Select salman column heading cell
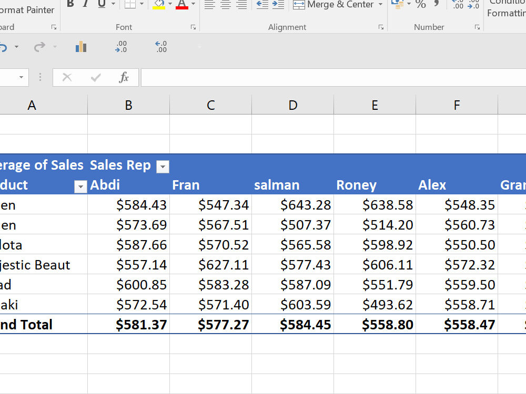 (293, 184)
